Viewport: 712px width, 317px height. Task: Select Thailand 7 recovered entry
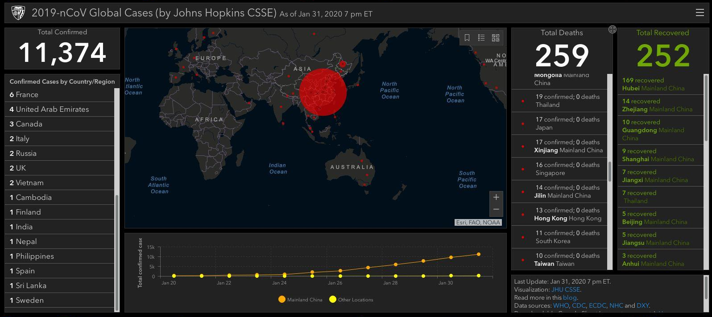tap(660, 197)
